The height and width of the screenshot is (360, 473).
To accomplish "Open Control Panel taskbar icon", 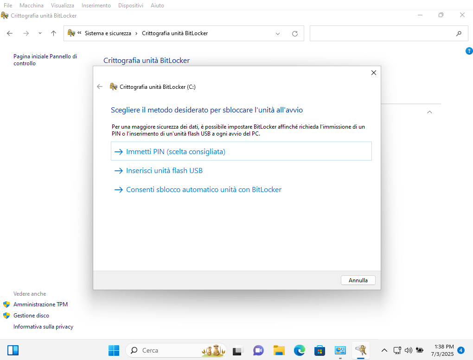I will click(x=340, y=350).
